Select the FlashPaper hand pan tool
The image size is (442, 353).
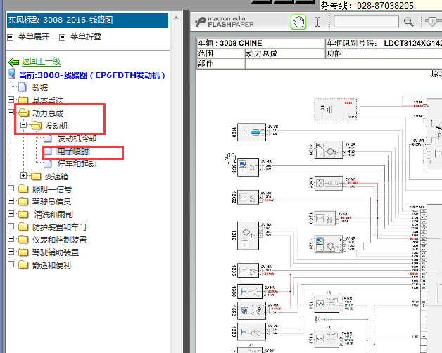298,22
